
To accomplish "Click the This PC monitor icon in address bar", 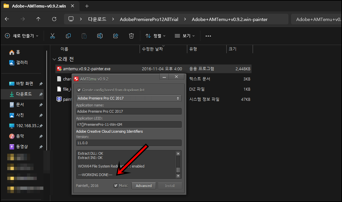I will pyautogui.click(x=71, y=19).
